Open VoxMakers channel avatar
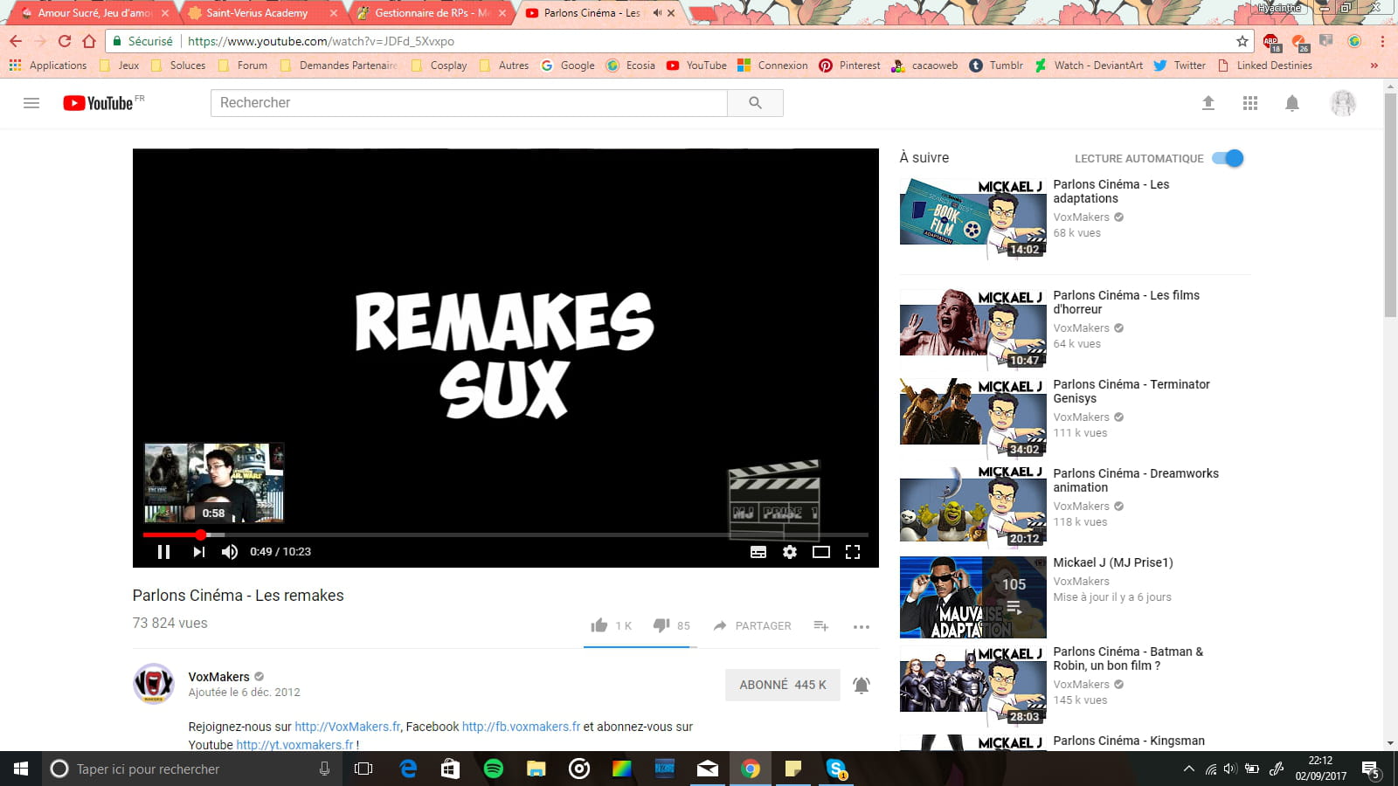Image resolution: width=1398 pixels, height=786 pixels. (154, 684)
